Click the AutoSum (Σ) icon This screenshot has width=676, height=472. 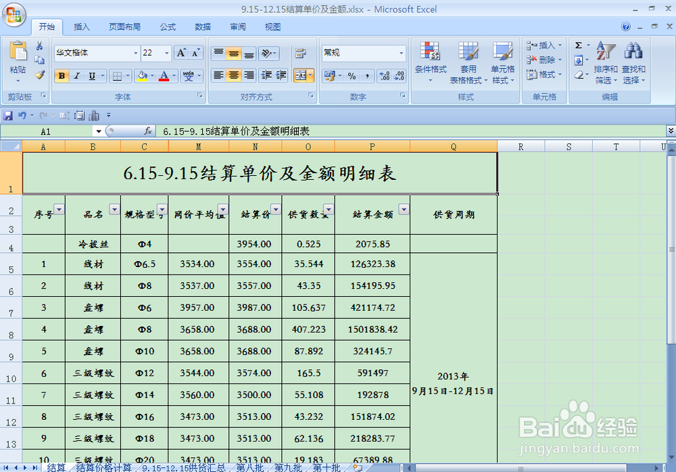[579, 45]
